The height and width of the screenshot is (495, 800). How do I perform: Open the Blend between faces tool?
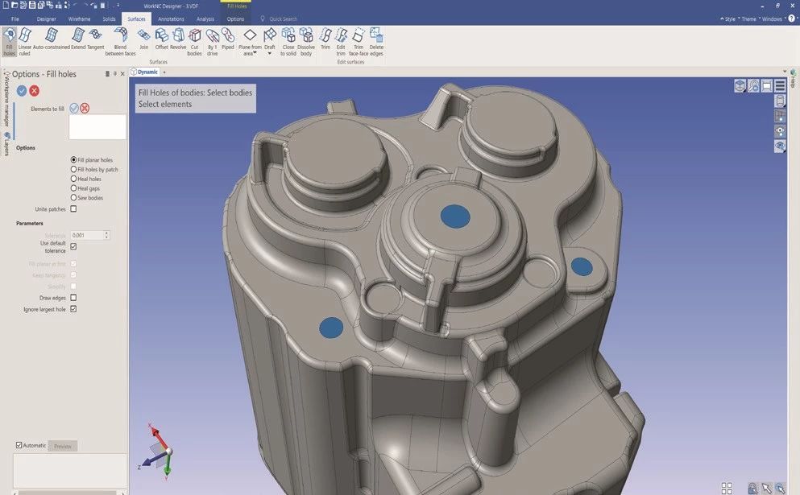(120, 41)
